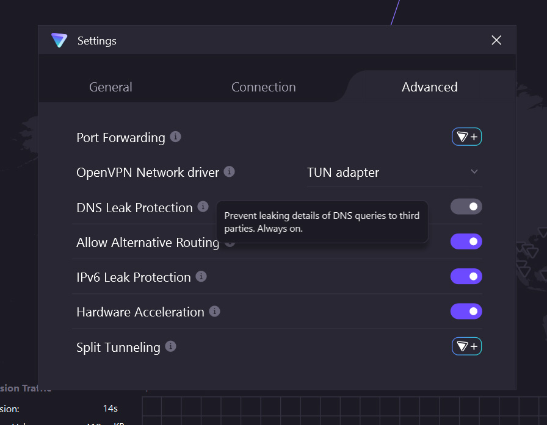The height and width of the screenshot is (425, 547).
Task: Close the Settings dialog
Action: [496, 40]
